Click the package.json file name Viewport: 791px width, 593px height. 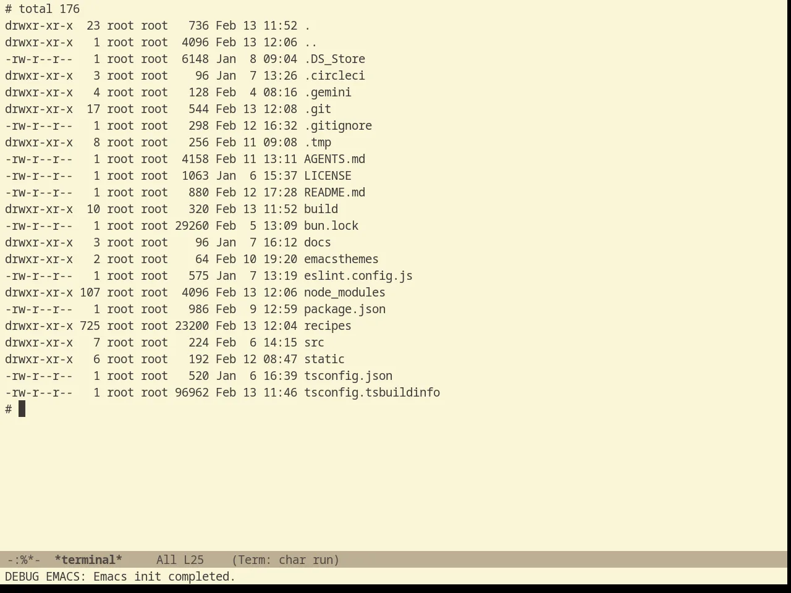coord(345,309)
